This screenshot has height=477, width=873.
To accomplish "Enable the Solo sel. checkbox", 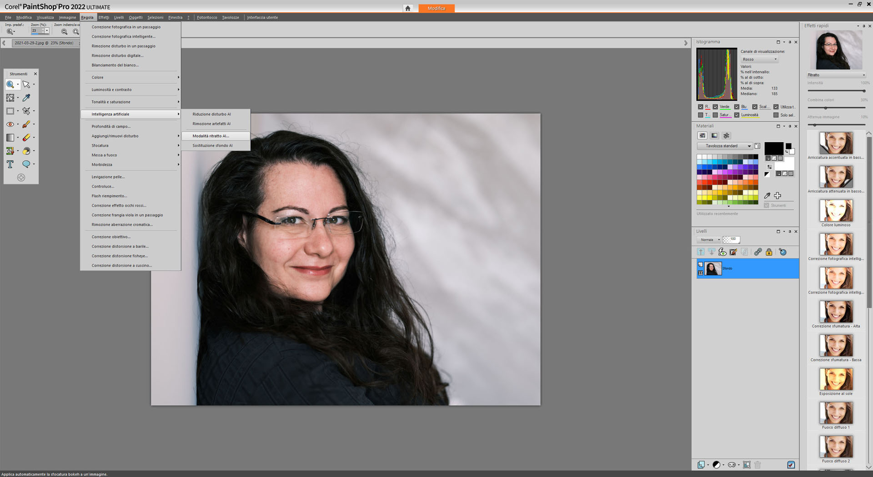I will (776, 115).
